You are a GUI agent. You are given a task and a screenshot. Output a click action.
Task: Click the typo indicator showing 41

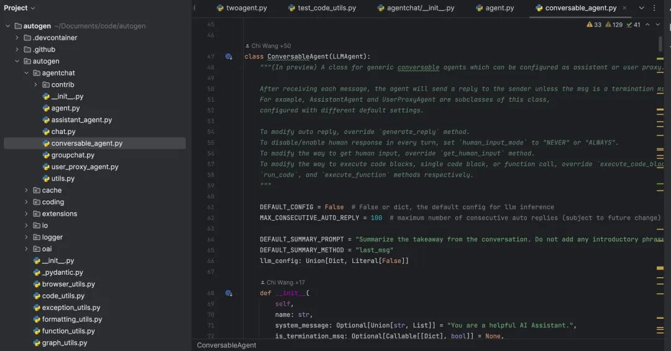pyautogui.click(x=633, y=25)
